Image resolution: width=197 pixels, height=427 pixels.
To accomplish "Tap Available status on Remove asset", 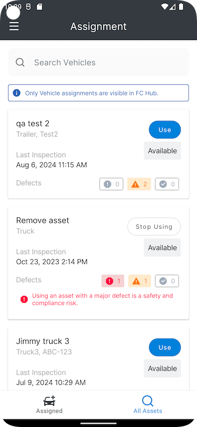I will pyautogui.click(x=163, y=247).
